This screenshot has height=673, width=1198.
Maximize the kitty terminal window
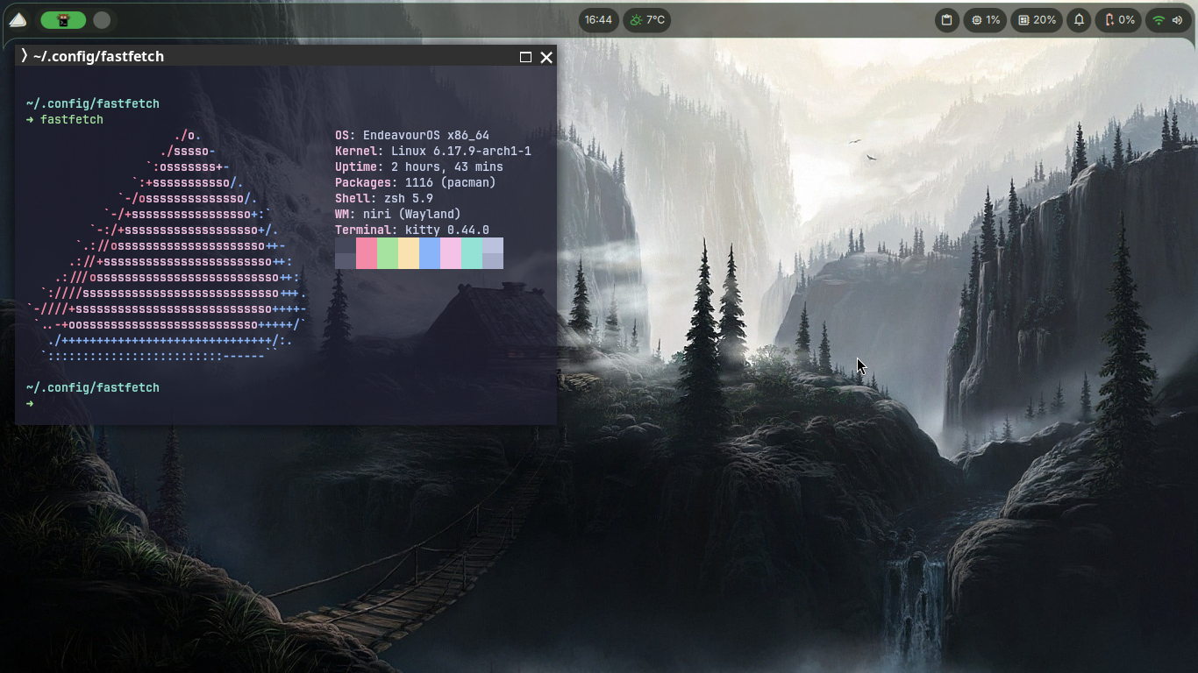point(525,56)
